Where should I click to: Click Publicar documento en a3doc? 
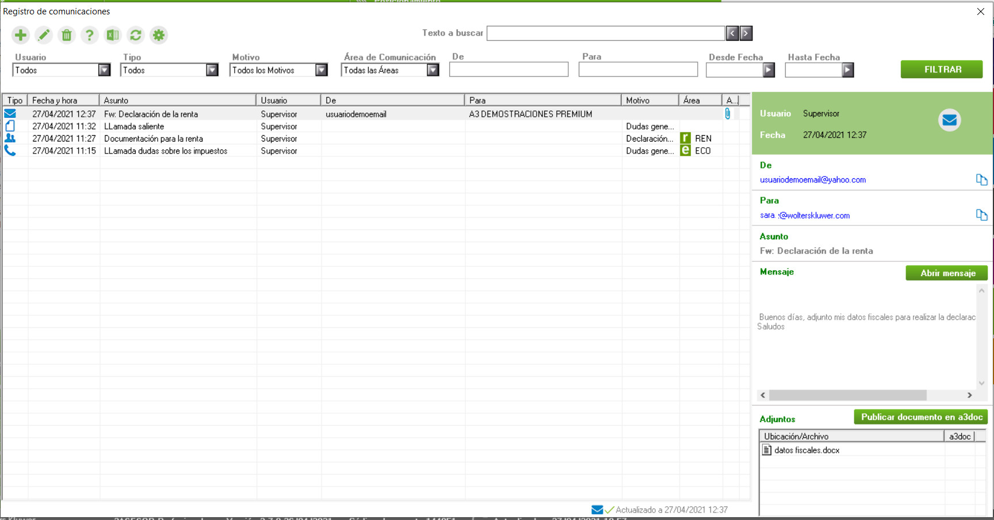pos(921,417)
